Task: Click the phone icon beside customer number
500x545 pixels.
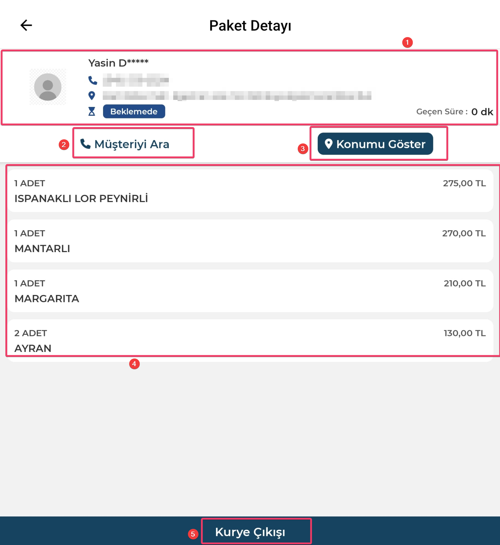Action: coord(92,80)
